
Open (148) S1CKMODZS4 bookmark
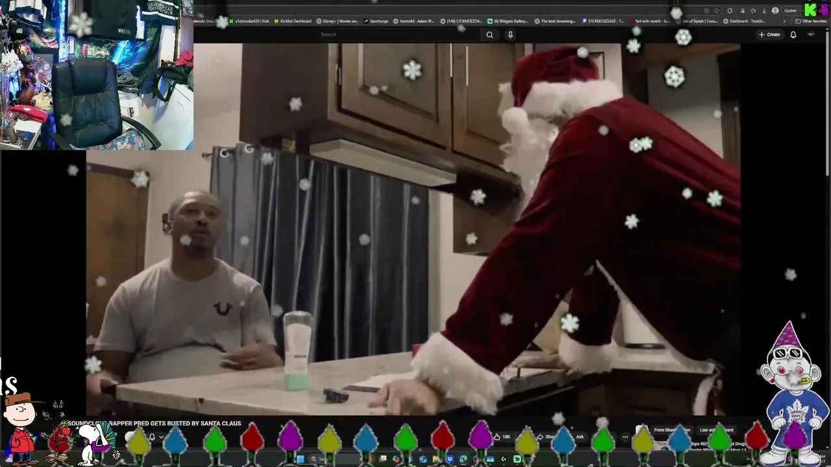coord(461,21)
